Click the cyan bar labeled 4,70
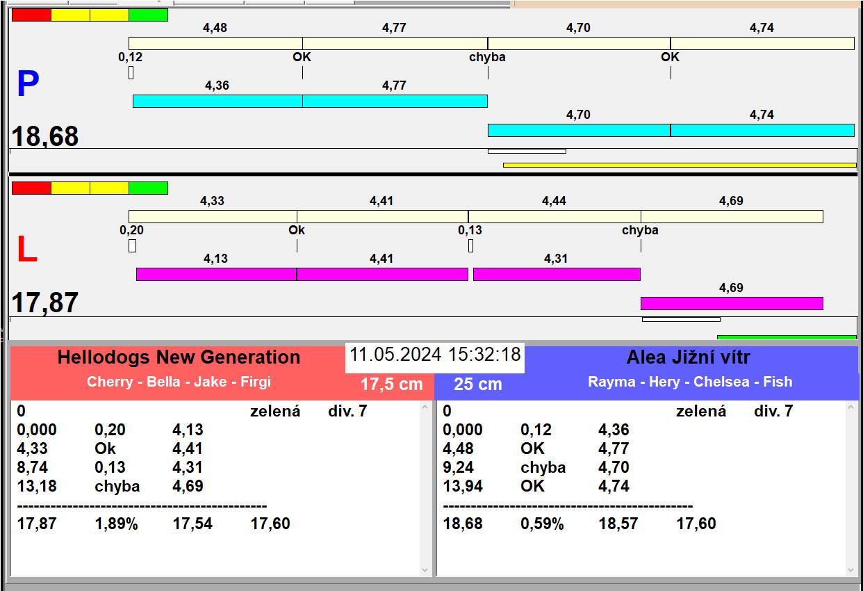This screenshot has width=863, height=591. point(578,131)
